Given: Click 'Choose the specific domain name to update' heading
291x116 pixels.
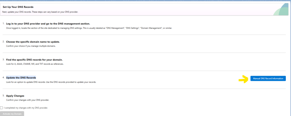Looking at the screenshot, I should [x=33, y=42].
